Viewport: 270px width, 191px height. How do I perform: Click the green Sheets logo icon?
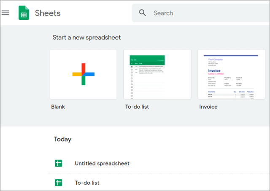(24, 13)
